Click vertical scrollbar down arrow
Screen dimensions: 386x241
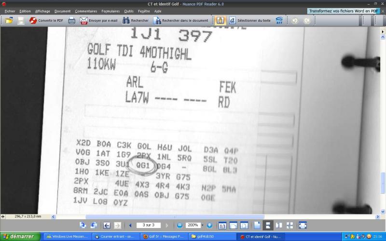383,212
